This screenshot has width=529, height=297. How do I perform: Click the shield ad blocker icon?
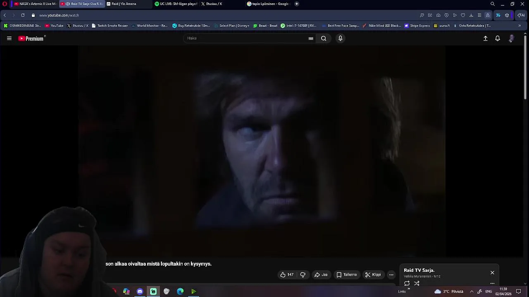446,15
